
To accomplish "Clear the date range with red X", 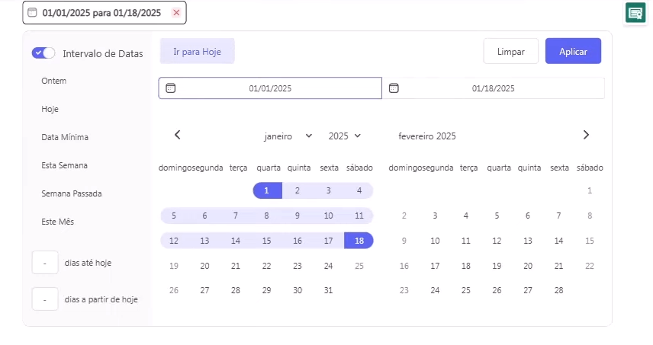I will (176, 12).
